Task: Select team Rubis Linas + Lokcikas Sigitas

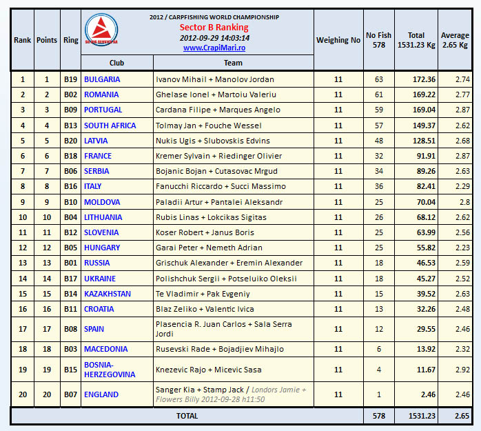Action: [211, 217]
